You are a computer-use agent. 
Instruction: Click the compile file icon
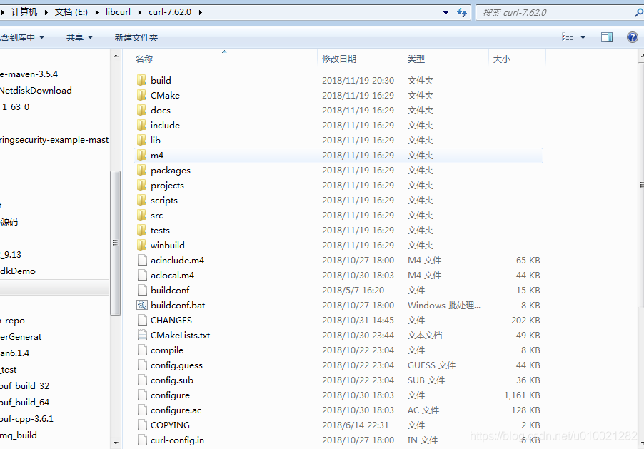pyautogui.click(x=142, y=350)
